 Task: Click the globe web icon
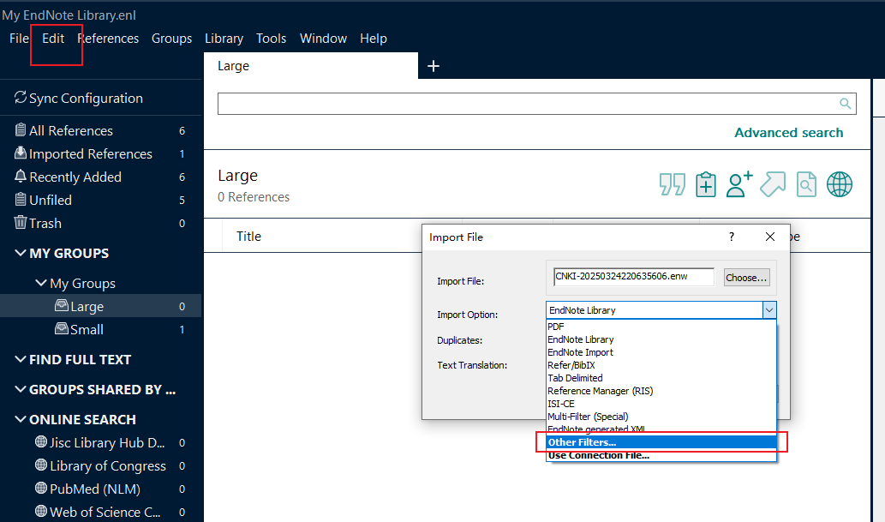tap(840, 185)
